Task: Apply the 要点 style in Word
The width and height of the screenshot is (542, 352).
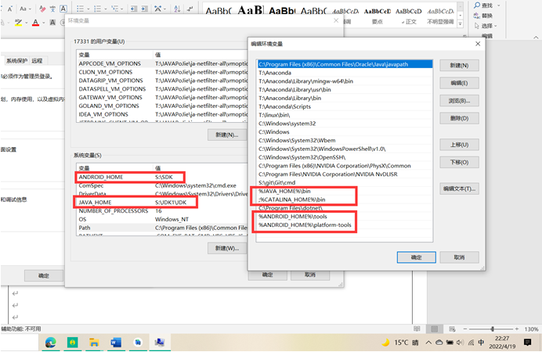Action: pyautogui.click(x=377, y=16)
